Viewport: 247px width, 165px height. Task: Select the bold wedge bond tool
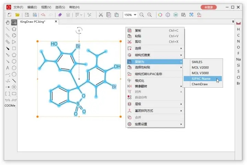coord(8,48)
